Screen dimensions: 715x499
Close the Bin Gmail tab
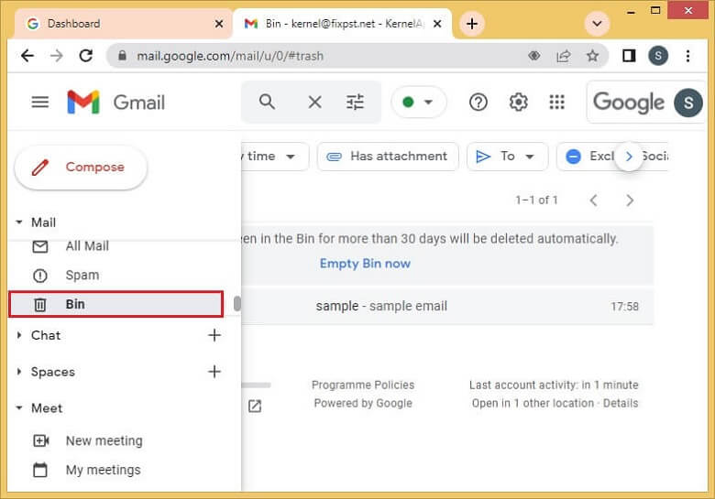(437, 24)
